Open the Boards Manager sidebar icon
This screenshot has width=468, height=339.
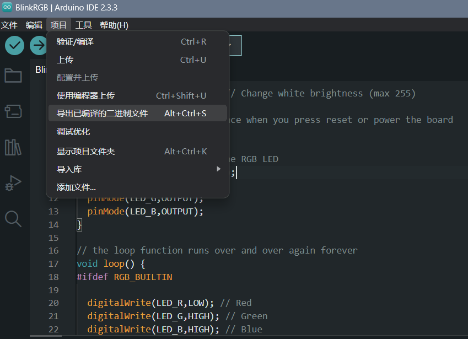pos(13,111)
